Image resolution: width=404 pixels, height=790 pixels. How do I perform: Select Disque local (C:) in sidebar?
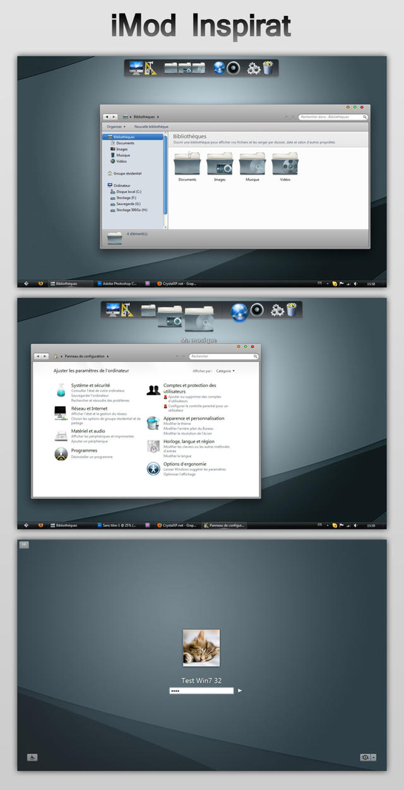(128, 192)
